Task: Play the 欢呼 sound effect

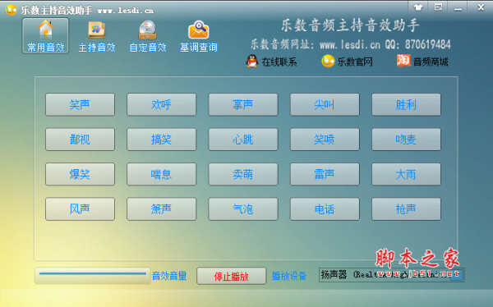Action: pyautogui.click(x=161, y=104)
